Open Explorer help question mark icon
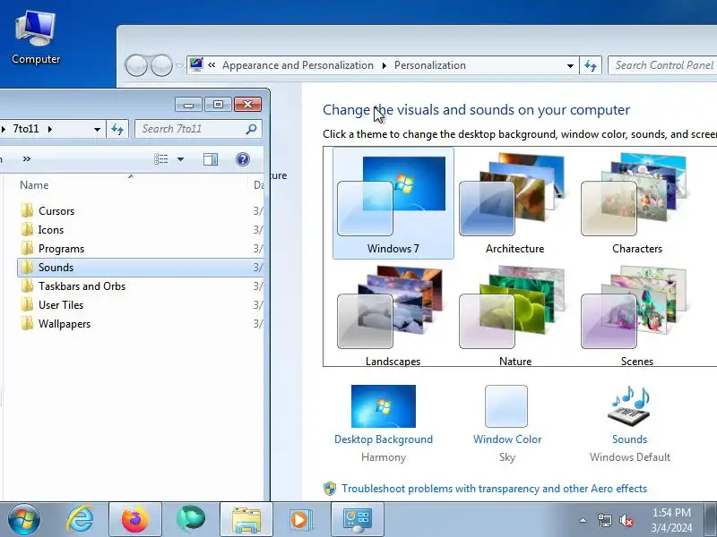717x537 pixels. (x=243, y=159)
